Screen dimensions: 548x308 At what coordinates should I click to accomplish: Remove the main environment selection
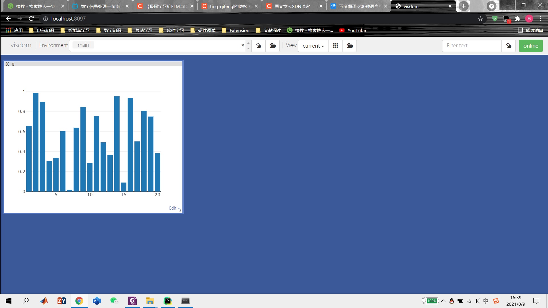243,45
